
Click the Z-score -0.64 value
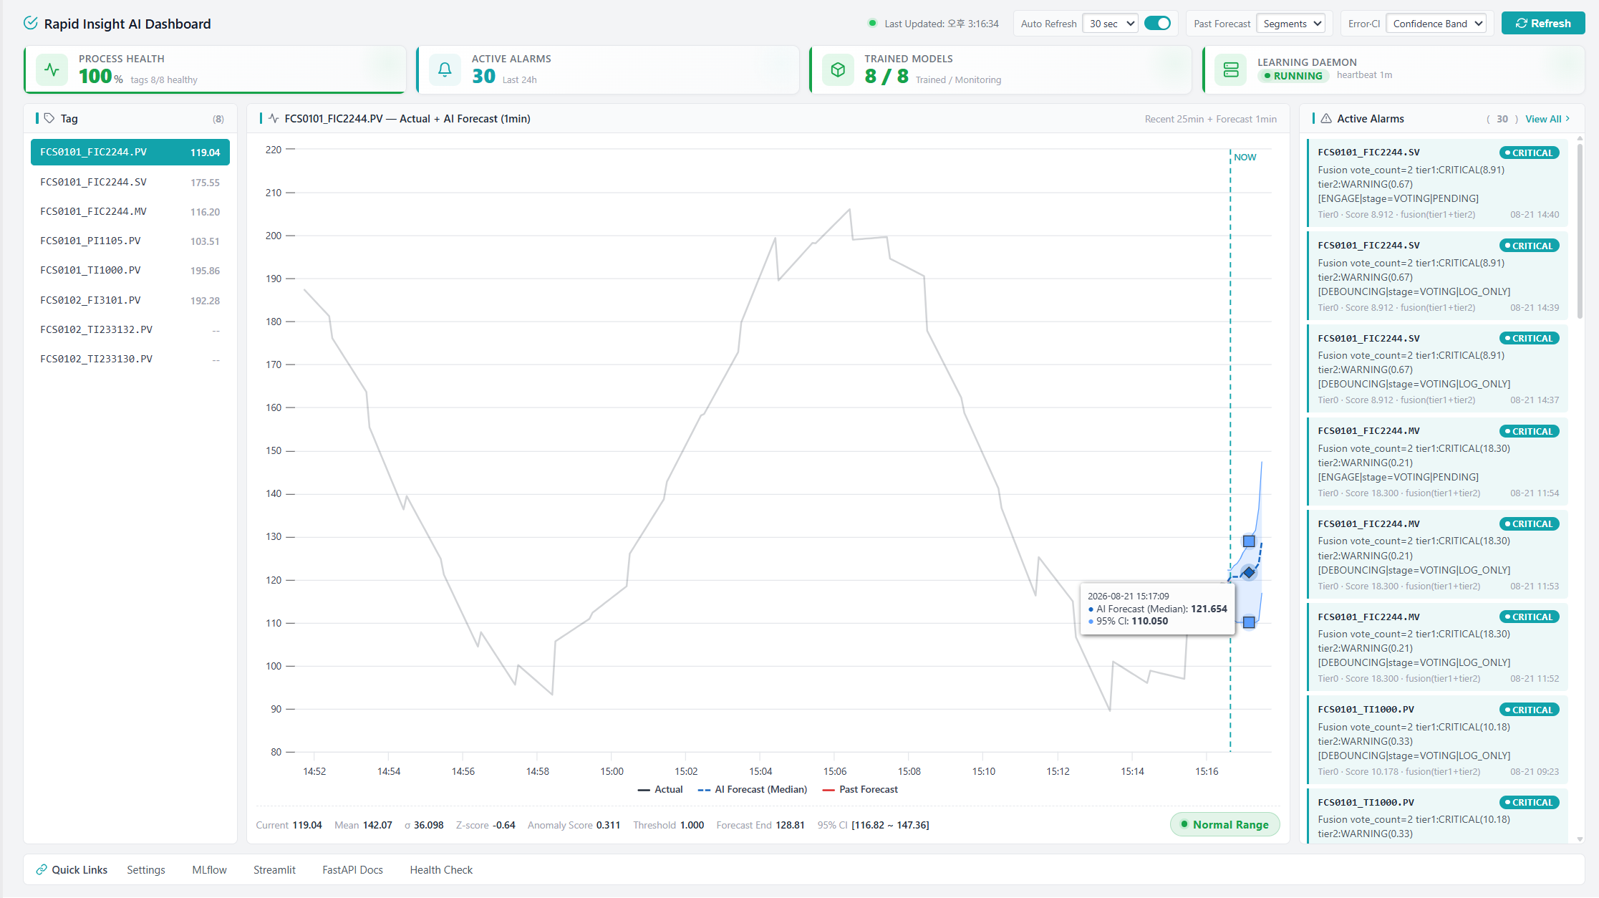[504, 825]
